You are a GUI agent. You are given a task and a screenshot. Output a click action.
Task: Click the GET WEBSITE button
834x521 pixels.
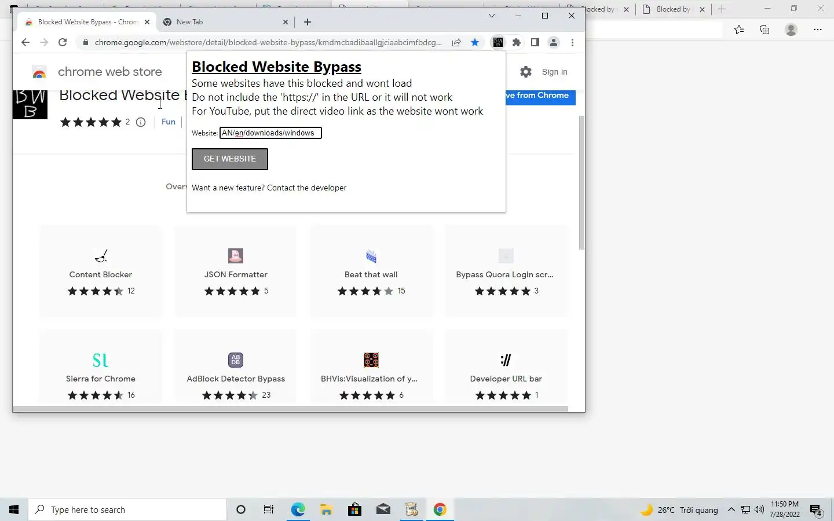click(x=230, y=159)
